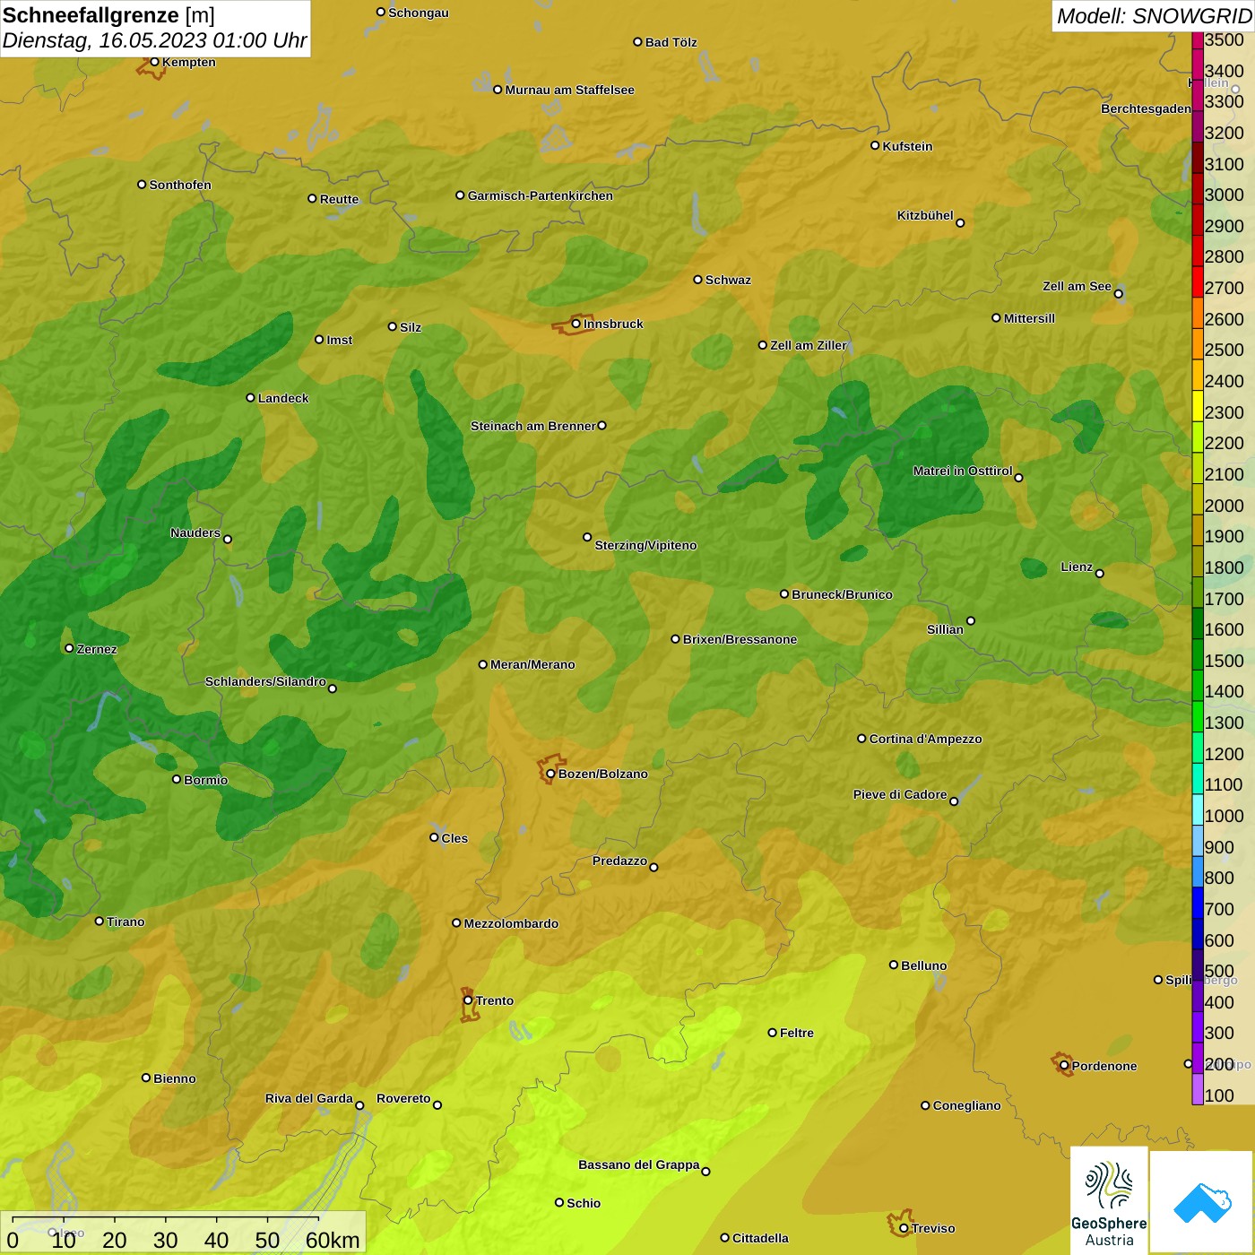Select the Kitzbühel city marker dot

tap(960, 222)
